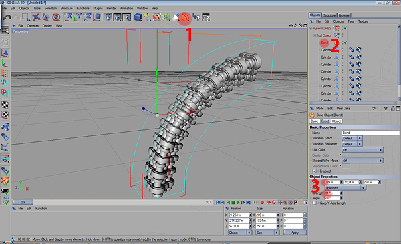Screen dimensions: 401x244
Task: Toggle the Z axis lock icon
Action: point(87,17)
